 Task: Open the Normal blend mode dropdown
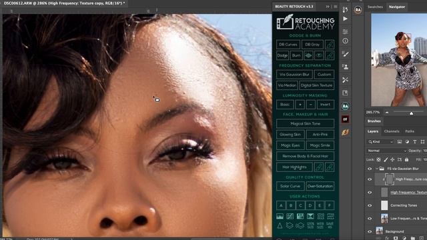[x=386, y=151]
